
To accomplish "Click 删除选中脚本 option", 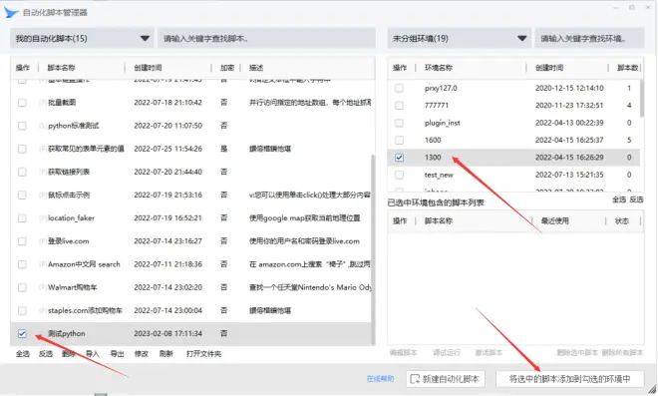I will click(577, 352).
